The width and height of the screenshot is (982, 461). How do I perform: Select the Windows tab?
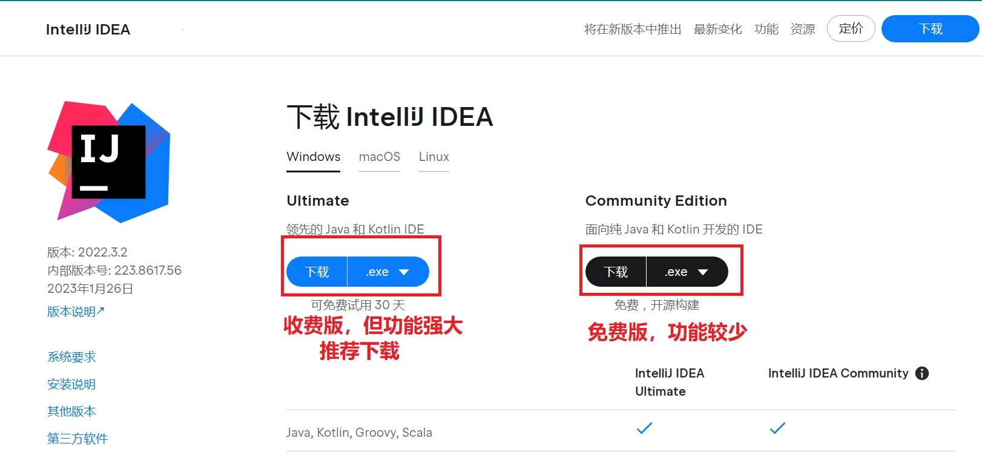click(313, 157)
